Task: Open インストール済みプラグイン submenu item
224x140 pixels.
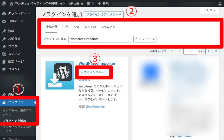Action: (17, 112)
